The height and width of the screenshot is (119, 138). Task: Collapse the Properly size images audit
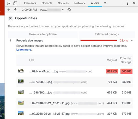pyautogui.click(x=132, y=40)
